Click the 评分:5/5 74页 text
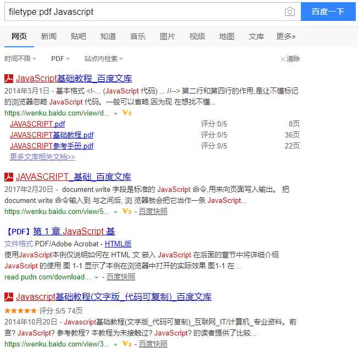 [61, 311]
